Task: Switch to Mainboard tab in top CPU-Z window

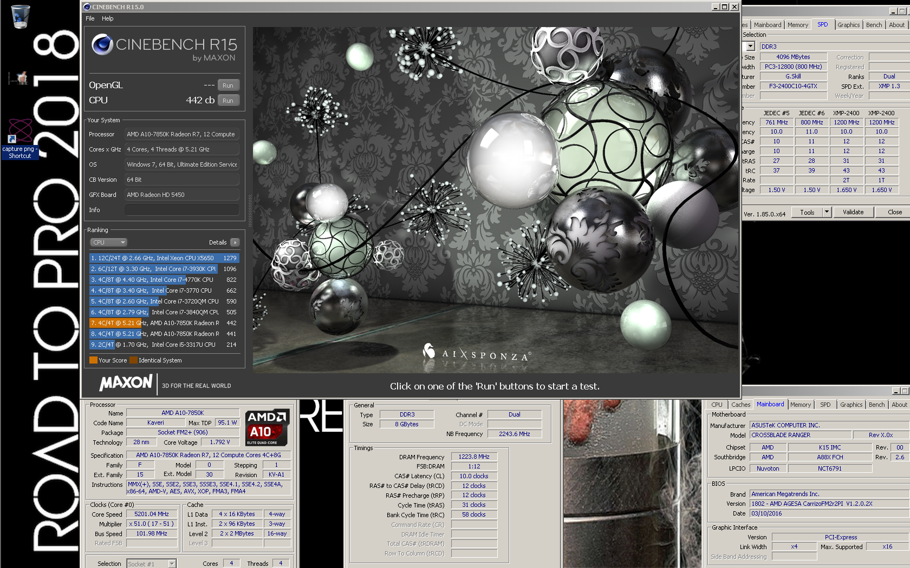Action: (x=768, y=25)
